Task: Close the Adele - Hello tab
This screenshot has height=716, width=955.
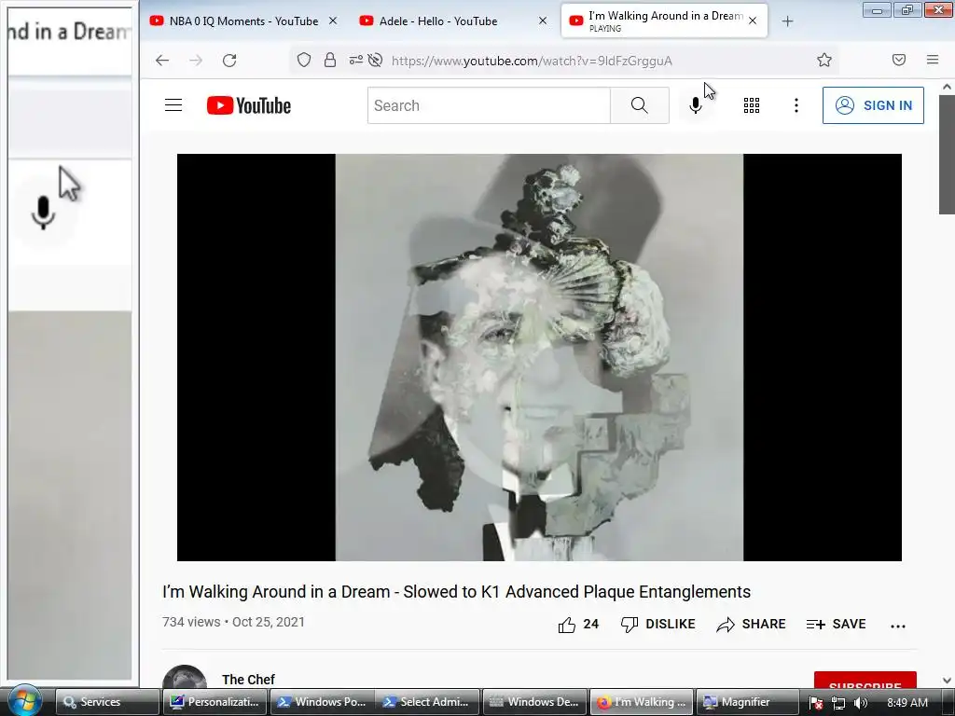Action: coord(543,21)
